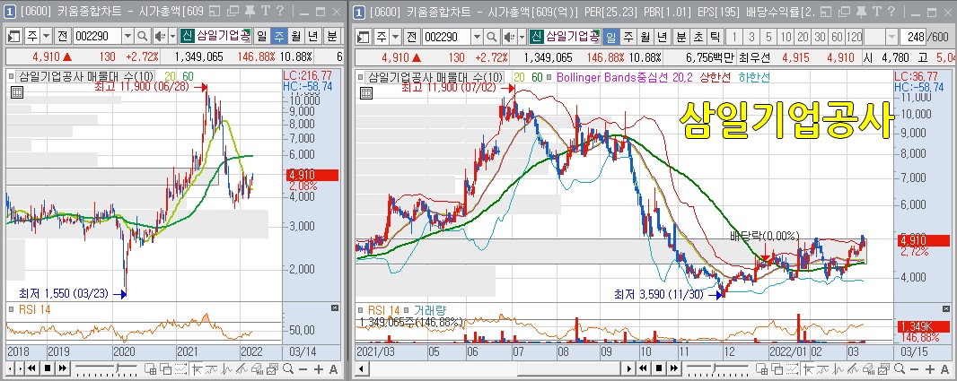
Task: Open speaker options dropdown arrow in left window
Action: tap(172, 37)
